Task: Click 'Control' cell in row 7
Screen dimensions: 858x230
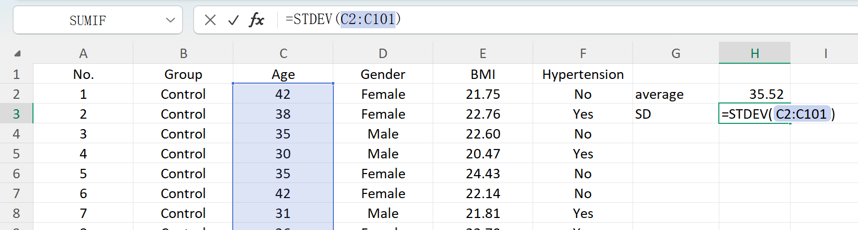Action: (x=183, y=193)
